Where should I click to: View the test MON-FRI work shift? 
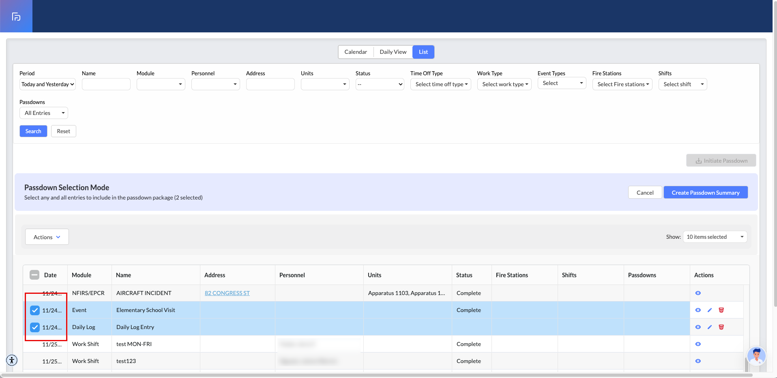(698, 344)
